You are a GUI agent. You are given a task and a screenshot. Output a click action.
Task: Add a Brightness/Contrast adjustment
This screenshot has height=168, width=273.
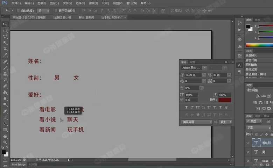tap(258, 96)
